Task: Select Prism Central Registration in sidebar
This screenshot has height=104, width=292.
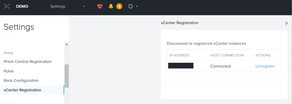Action: [27, 61]
